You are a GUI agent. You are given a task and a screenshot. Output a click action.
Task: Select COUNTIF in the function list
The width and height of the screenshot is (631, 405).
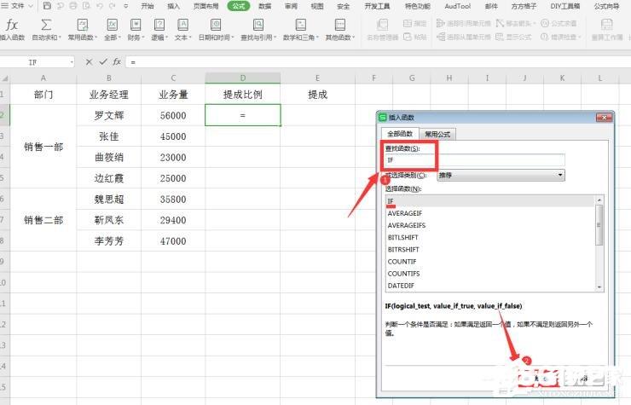pyautogui.click(x=489, y=262)
